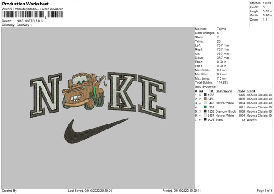Click the 'Description' column header

pyautogui.click(x=224, y=91)
